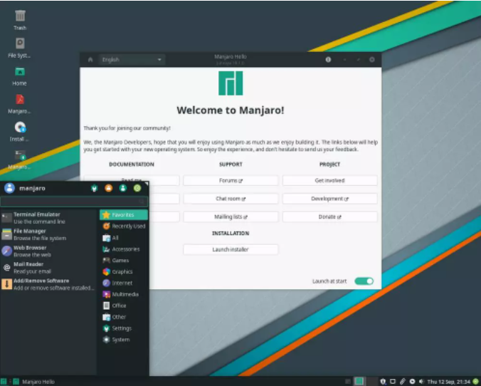
Task: Open the Forums link button
Action: pos(231,181)
